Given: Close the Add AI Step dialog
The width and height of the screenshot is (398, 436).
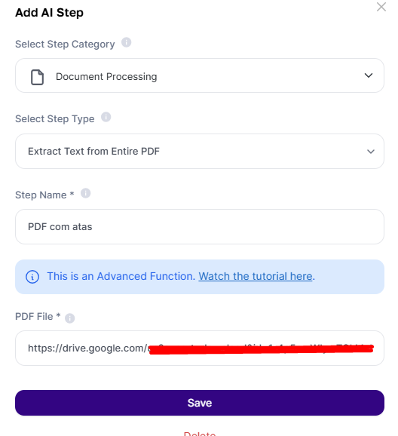Looking at the screenshot, I should tap(381, 7).
